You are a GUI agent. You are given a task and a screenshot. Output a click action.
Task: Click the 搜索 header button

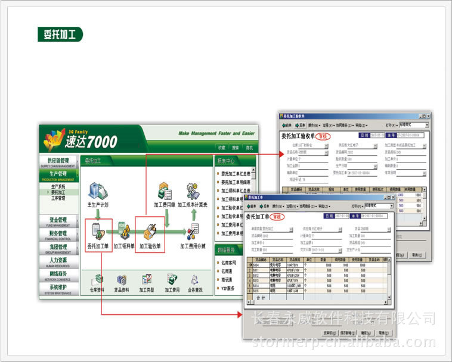pos(236,148)
